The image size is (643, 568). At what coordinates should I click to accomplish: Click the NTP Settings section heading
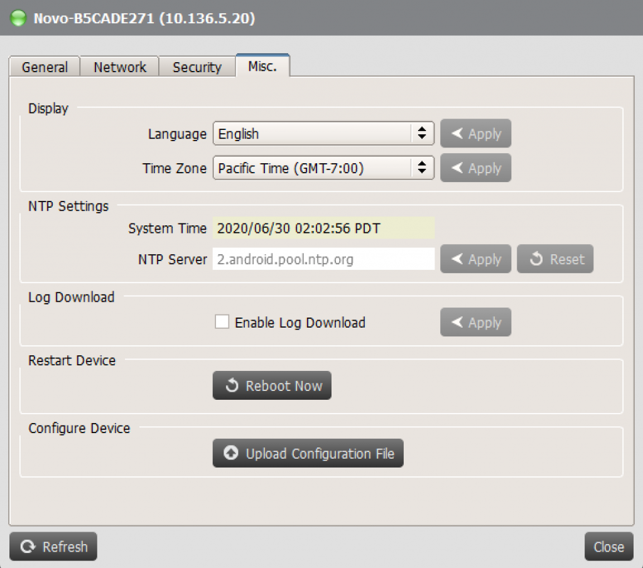click(68, 206)
